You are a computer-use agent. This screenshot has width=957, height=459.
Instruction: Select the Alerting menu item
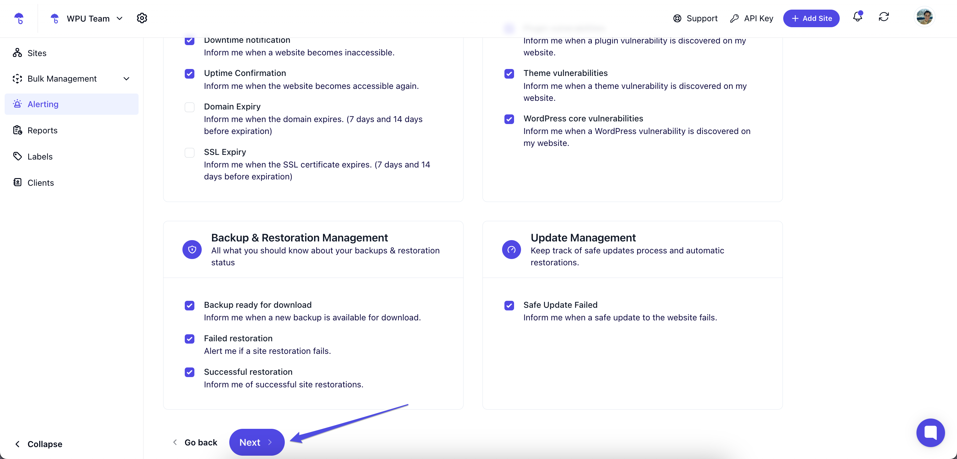(x=71, y=104)
